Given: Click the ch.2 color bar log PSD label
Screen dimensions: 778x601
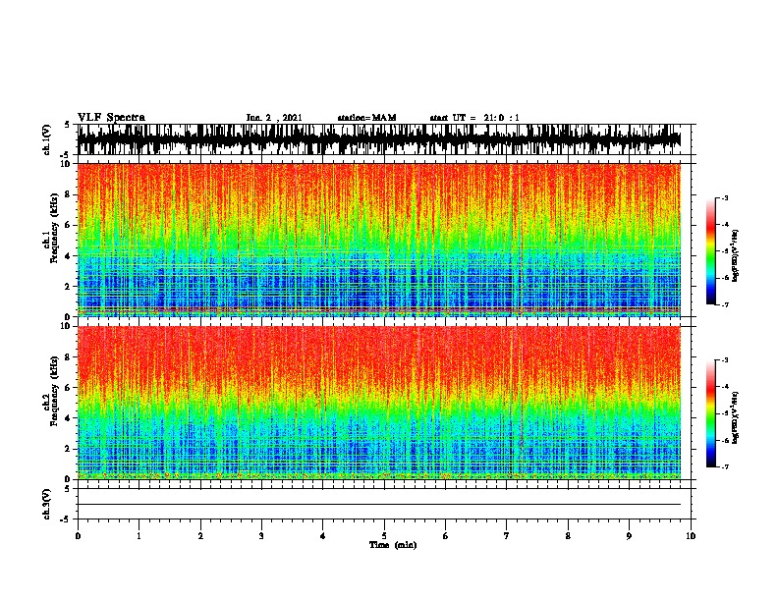Looking at the screenshot, I should pyautogui.click(x=735, y=417).
